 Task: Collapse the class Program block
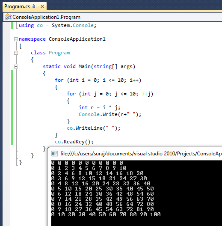[16, 53]
